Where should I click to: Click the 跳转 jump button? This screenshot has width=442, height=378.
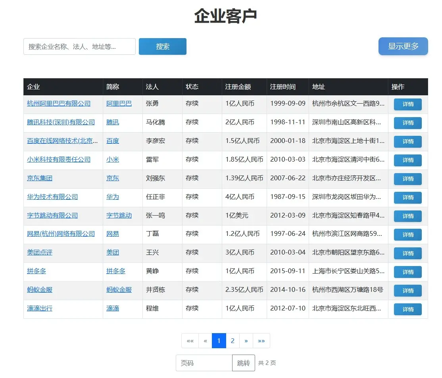(244, 363)
